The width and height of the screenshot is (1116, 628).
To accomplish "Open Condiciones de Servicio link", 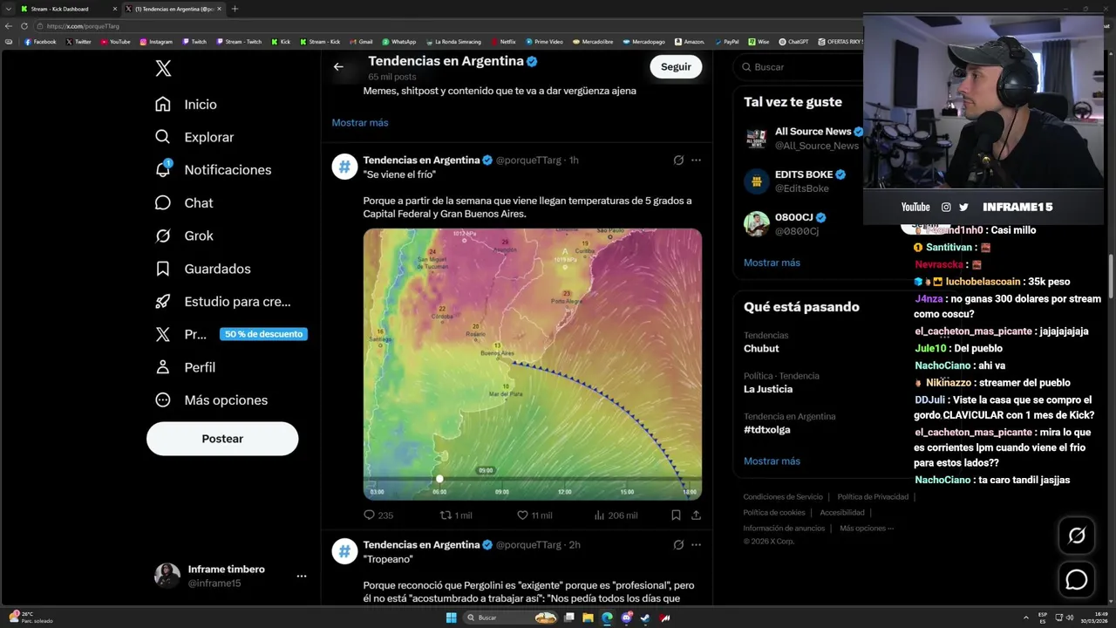I will tap(783, 497).
